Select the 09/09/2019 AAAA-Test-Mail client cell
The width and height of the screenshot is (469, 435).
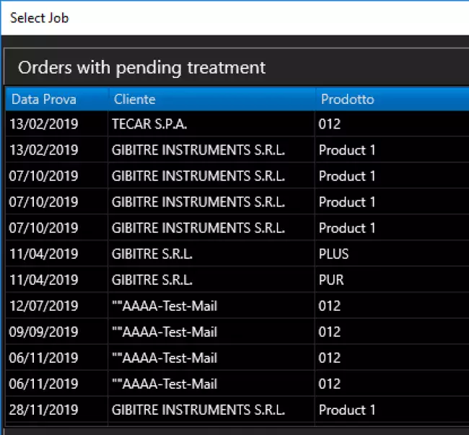click(x=165, y=332)
